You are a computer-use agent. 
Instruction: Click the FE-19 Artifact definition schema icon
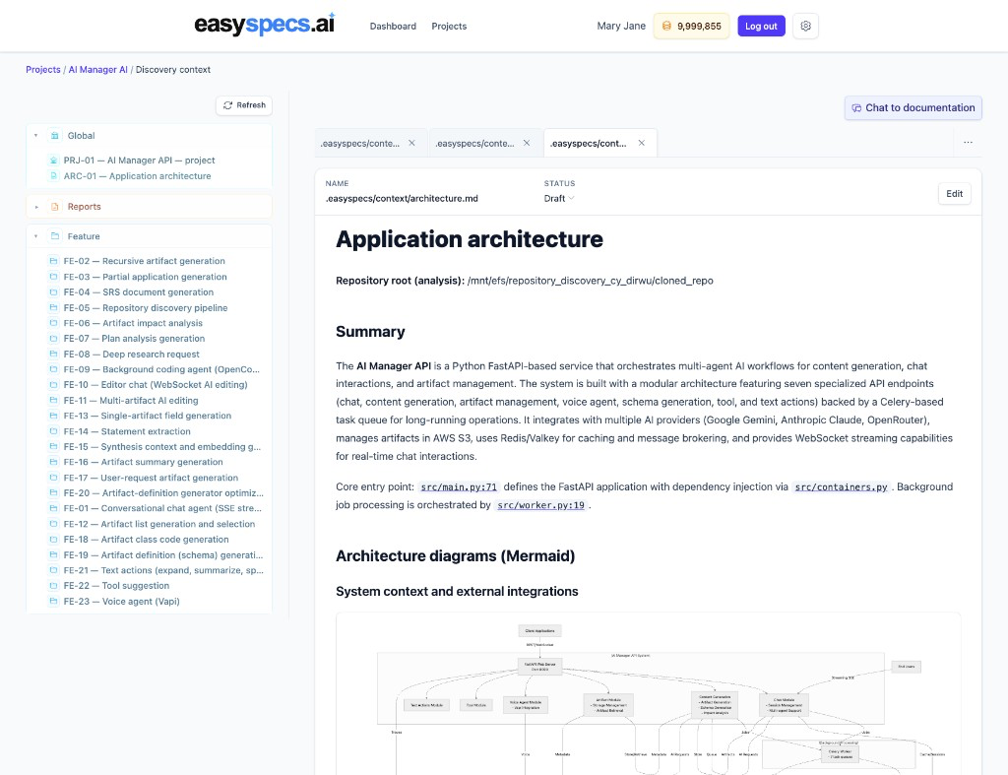[x=53, y=554]
